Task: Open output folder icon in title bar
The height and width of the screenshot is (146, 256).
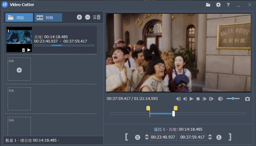Action: point(208,5)
